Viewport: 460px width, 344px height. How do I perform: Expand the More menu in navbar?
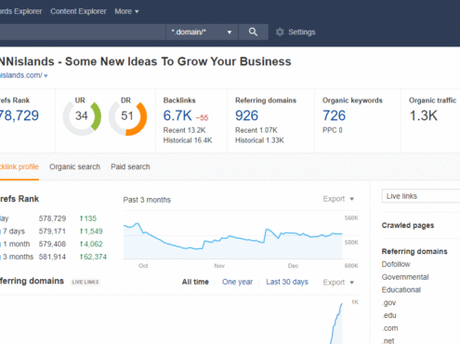tap(126, 11)
